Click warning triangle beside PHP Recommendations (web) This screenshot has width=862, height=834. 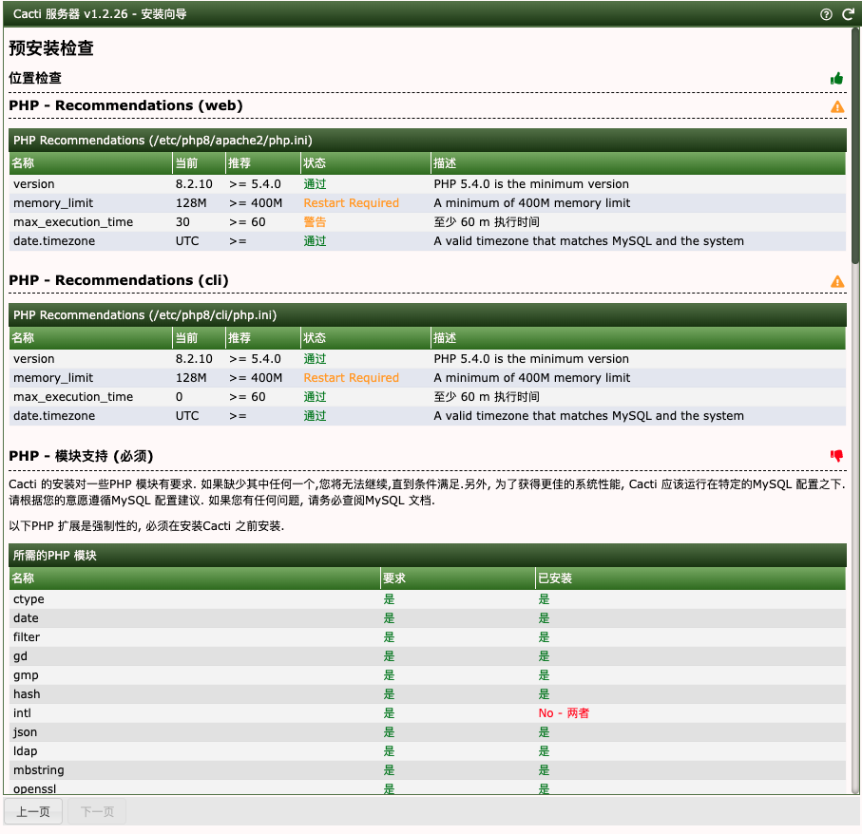coord(837,106)
